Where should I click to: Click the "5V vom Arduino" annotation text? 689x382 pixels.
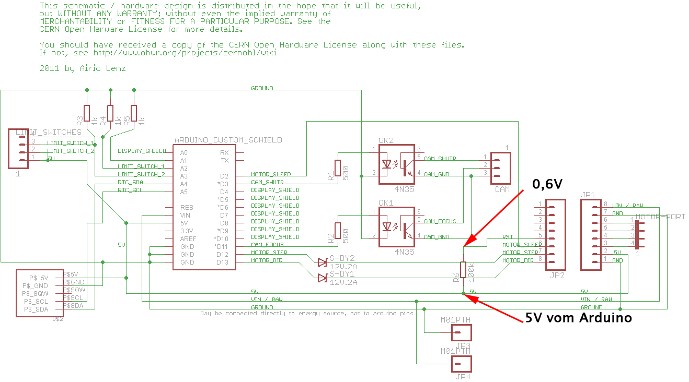point(578,317)
